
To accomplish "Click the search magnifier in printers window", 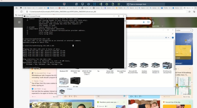I will pyautogui.click(x=172, y=34).
